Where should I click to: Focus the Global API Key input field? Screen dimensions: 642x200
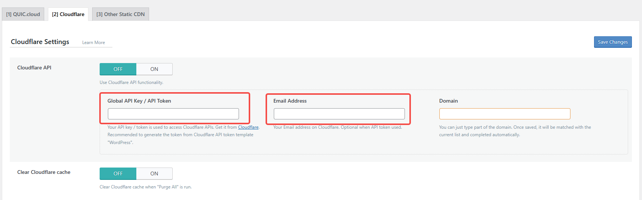tap(173, 114)
